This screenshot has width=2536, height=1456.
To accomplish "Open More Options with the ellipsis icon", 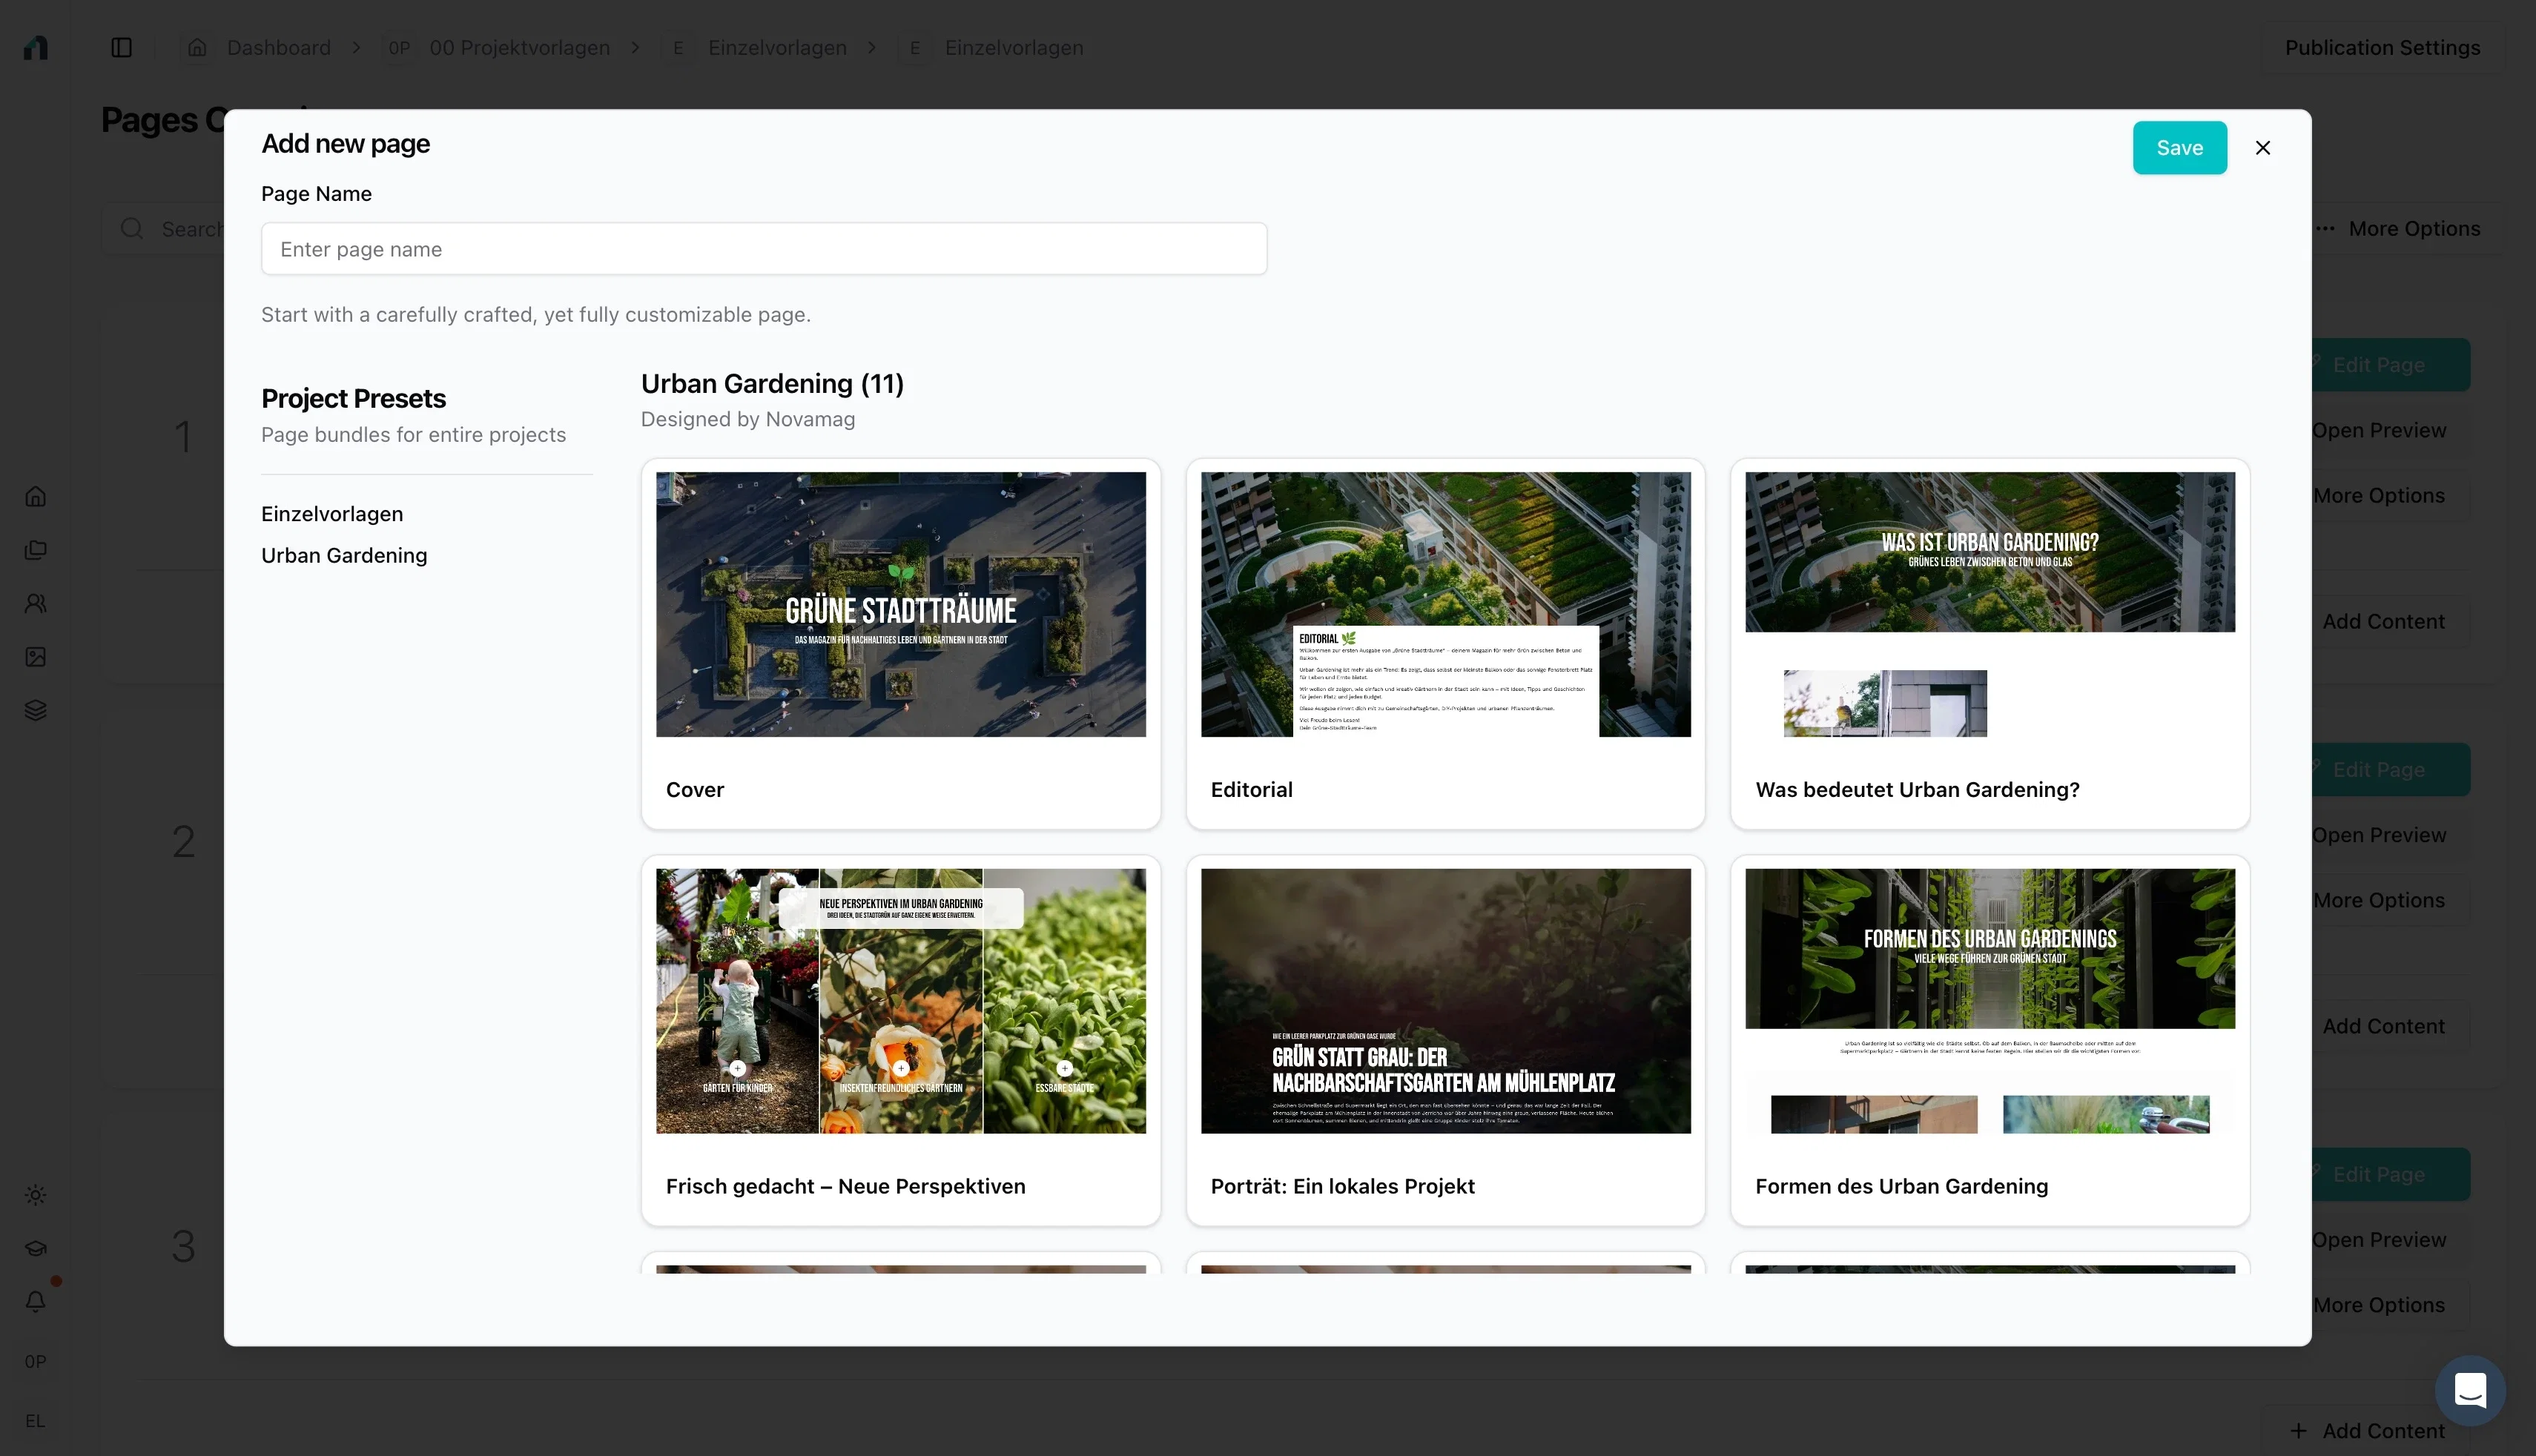I will tap(2398, 229).
